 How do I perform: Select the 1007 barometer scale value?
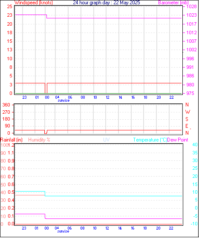click(x=192, y=41)
